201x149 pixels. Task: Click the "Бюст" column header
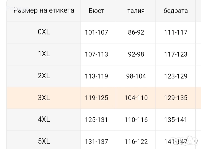tap(96, 11)
